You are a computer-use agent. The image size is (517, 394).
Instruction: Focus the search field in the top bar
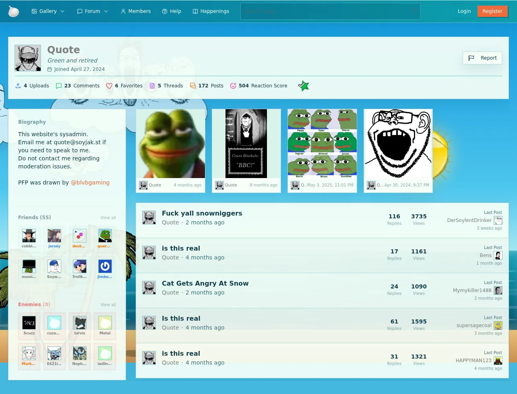coord(330,11)
